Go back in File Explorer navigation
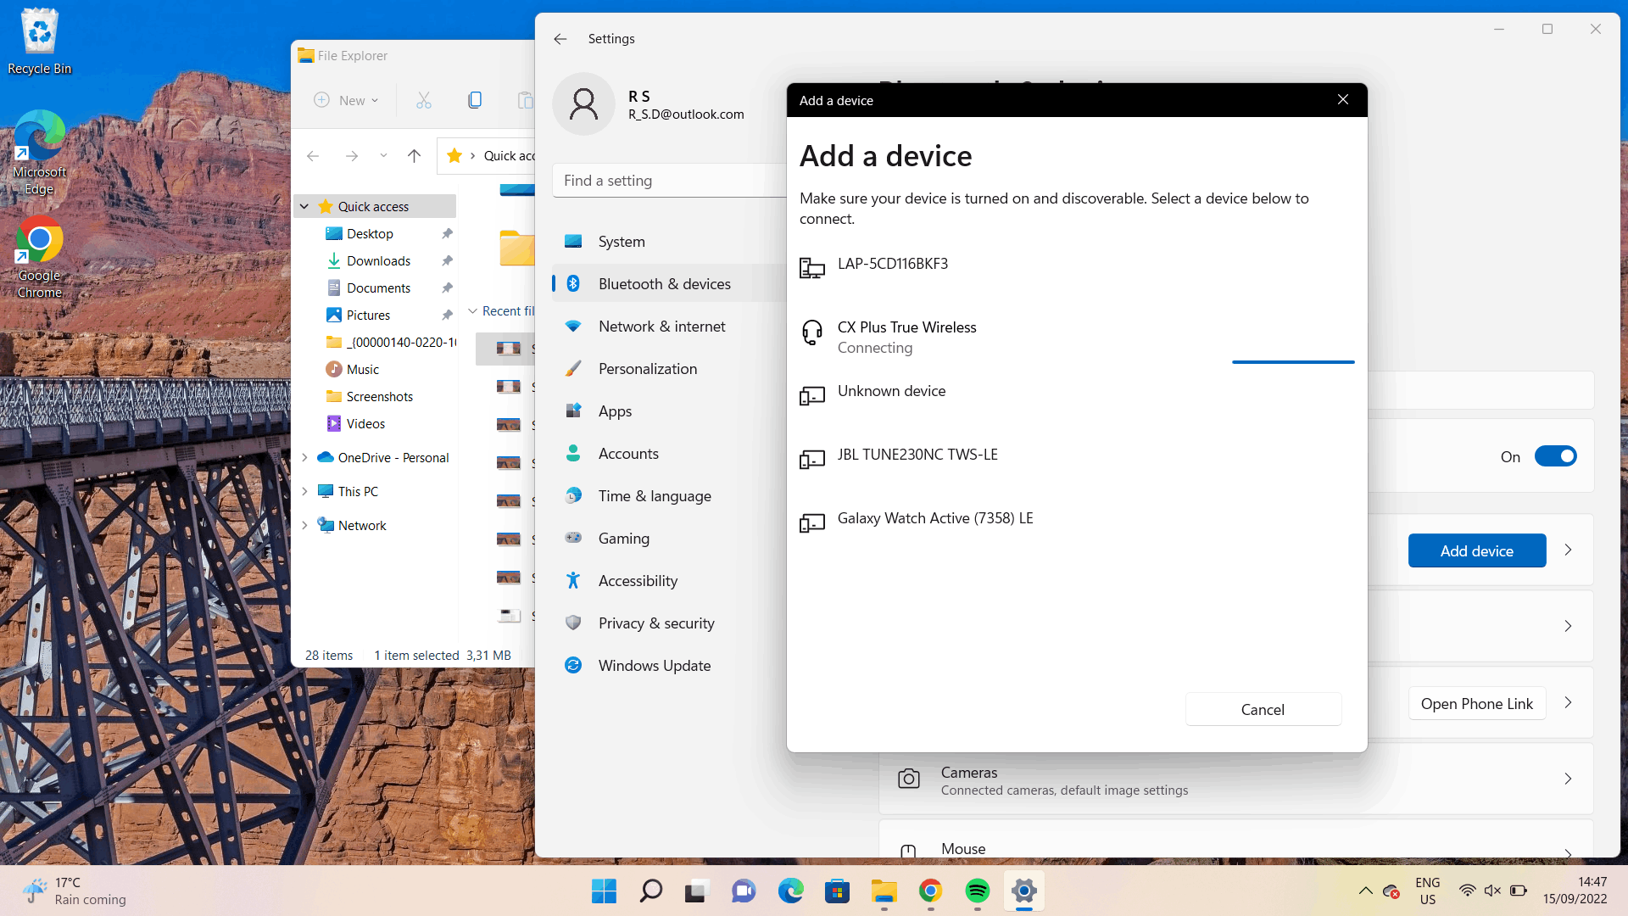1628x916 pixels. pyautogui.click(x=313, y=156)
